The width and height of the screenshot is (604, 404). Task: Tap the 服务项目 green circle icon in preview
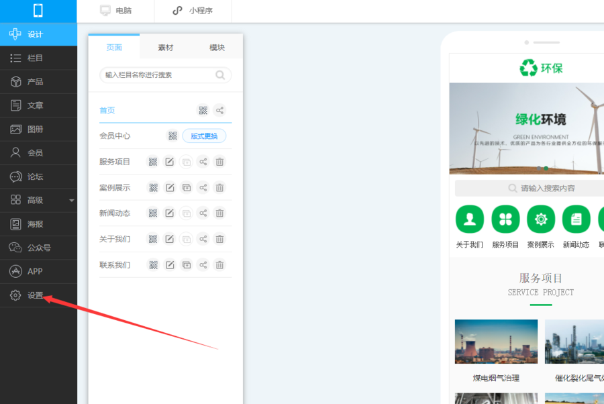[x=505, y=219]
